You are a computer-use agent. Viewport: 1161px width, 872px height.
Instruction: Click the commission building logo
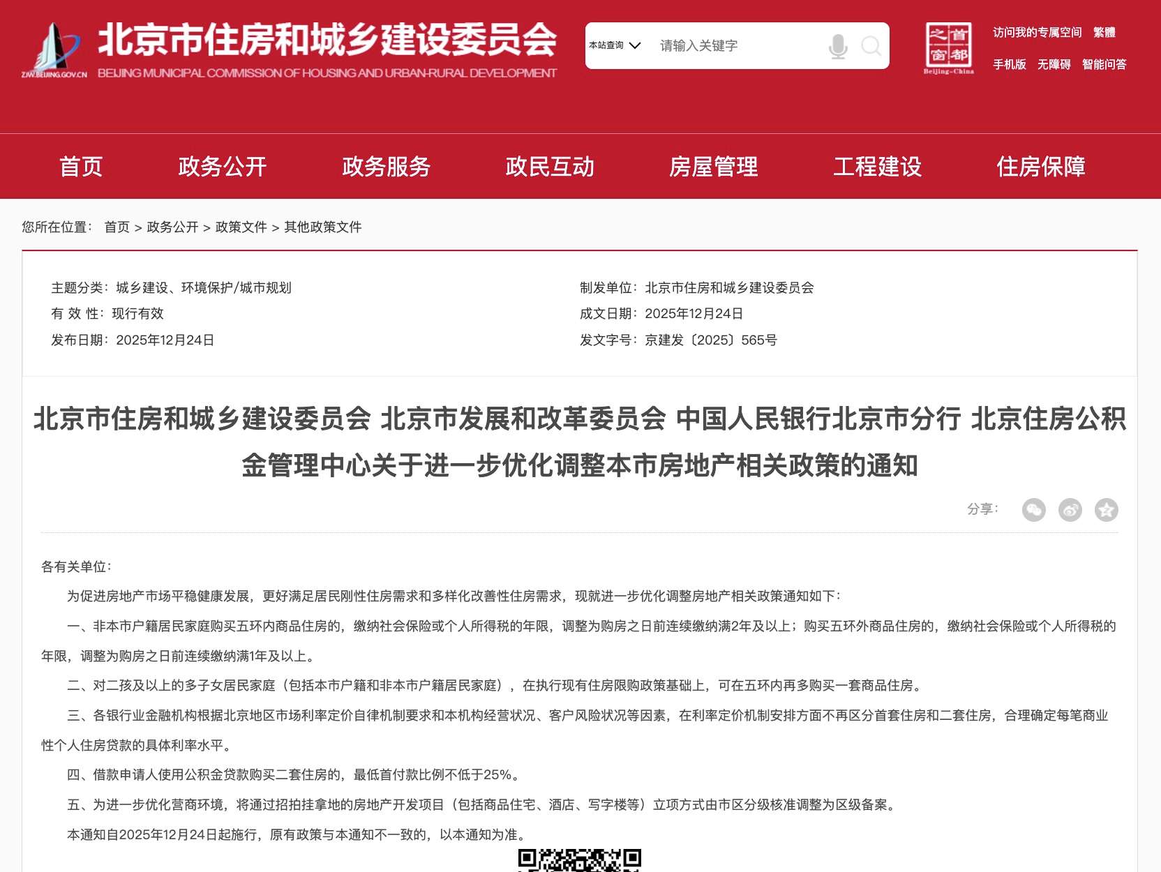coord(54,50)
